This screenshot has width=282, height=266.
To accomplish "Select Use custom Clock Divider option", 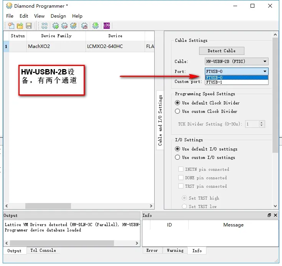I will tap(178, 111).
